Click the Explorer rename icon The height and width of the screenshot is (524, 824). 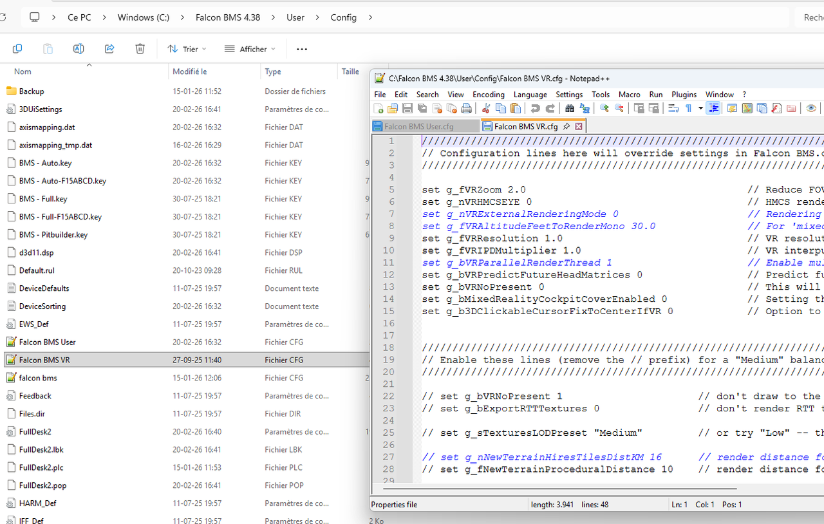(x=79, y=49)
